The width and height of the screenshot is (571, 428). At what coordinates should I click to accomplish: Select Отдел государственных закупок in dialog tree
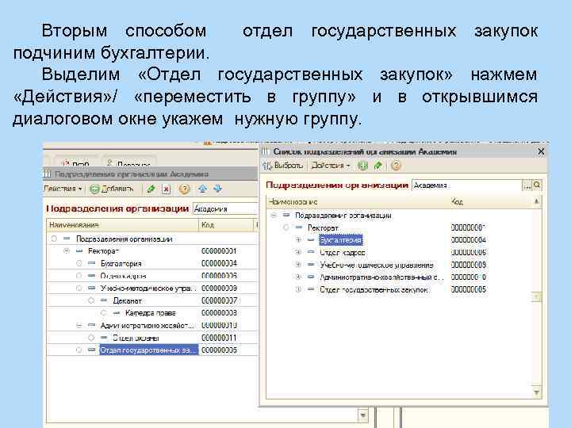pos(374,290)
